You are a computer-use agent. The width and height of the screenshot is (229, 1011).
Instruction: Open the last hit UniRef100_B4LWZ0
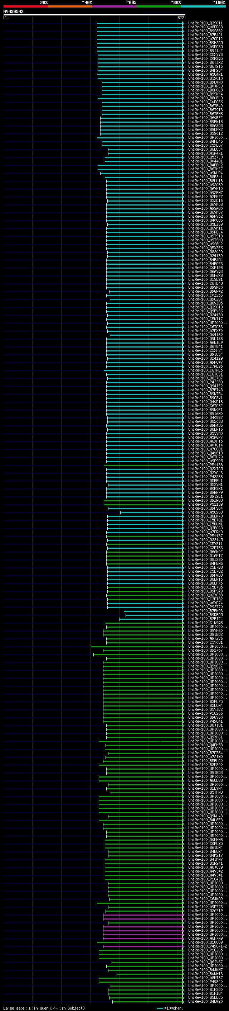pos(205,1002)
